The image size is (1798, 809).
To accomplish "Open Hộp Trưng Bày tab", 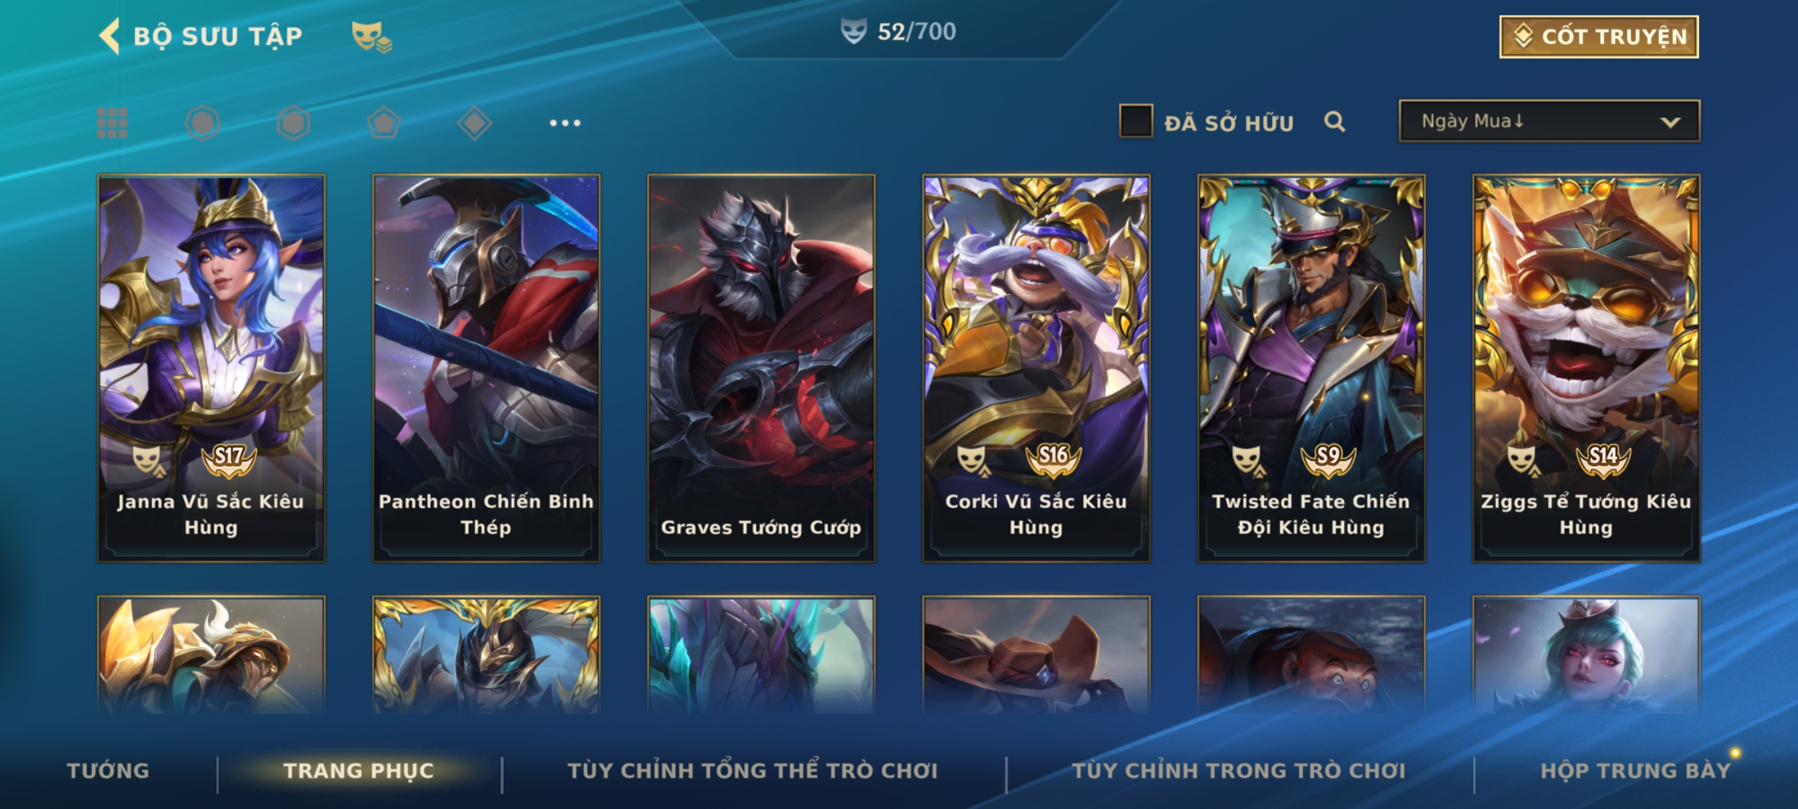I will tap(1635, 771).
